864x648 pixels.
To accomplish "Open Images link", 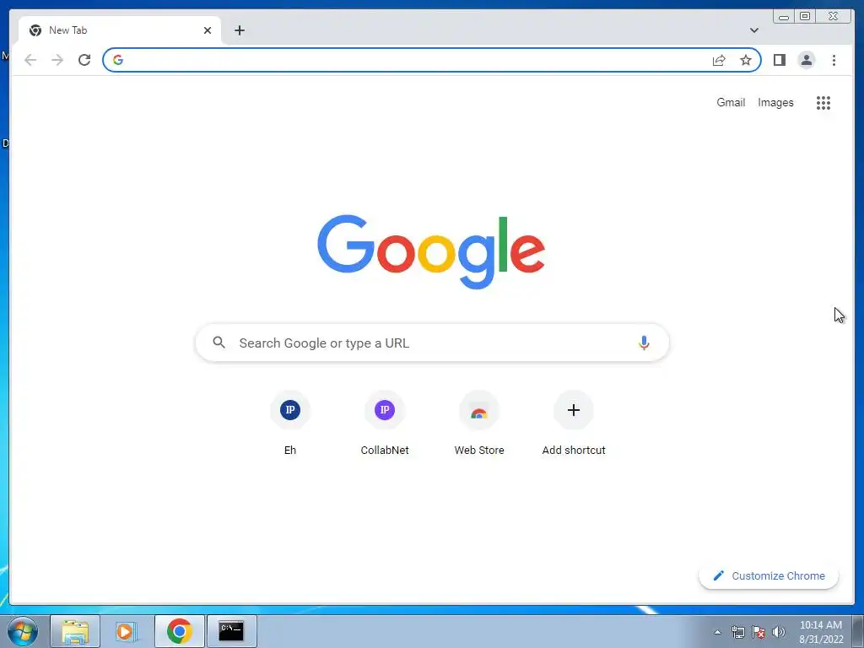I will click(x=775, y=102).
